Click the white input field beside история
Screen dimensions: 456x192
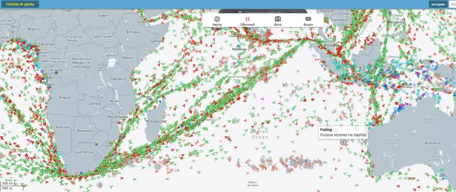coord(452,4)
